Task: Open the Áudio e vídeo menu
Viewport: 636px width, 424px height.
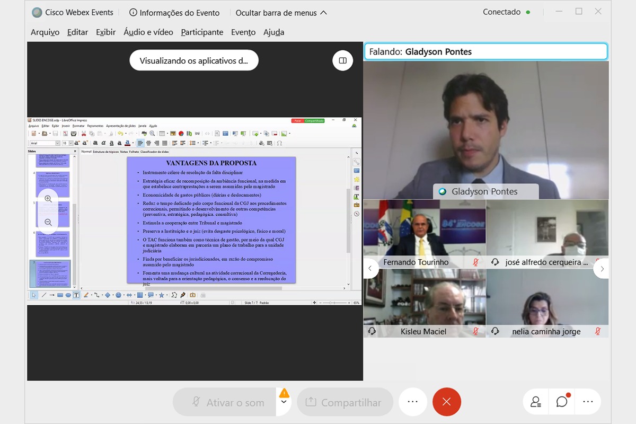Action: pos(148,32)
